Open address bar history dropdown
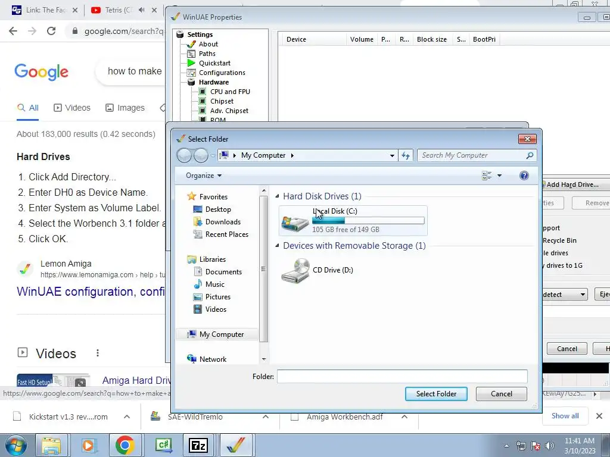The height and width of the screenshot is (457, 610). pos(392,155)
